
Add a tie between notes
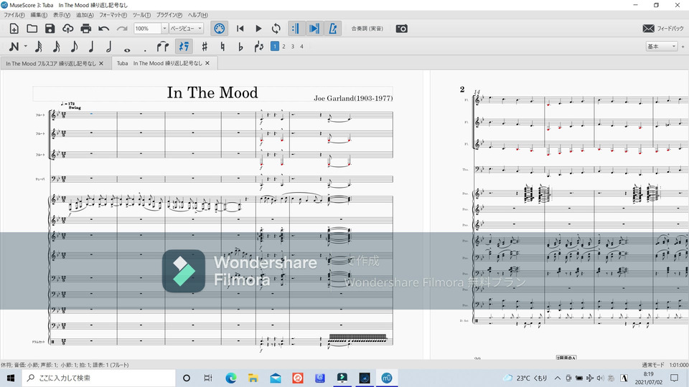click(x=163, y=46)
